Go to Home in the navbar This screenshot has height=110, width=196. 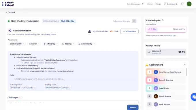point(150,4)
